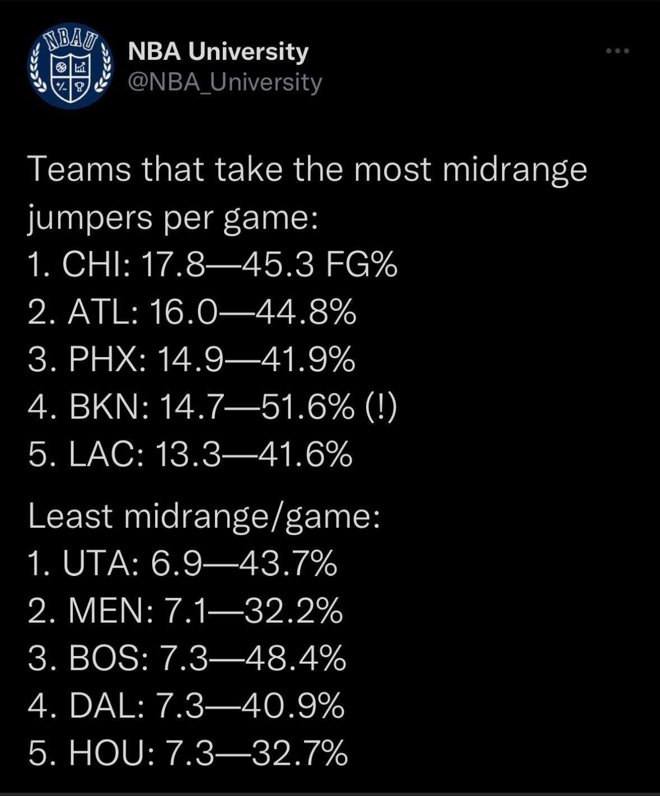Click the DAL 7.3—40.9% line
The width and height of the screenshot is (660, 796).
186,705
